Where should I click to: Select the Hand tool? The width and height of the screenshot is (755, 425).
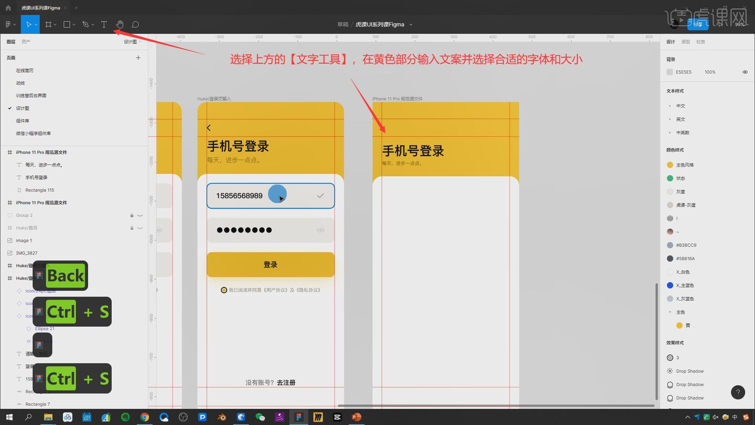120,24
